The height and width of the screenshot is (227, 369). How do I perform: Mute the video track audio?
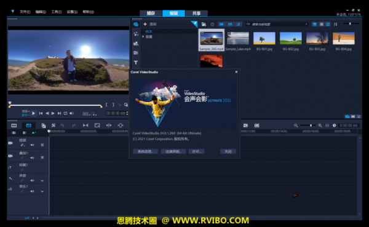tap(32, 145)
